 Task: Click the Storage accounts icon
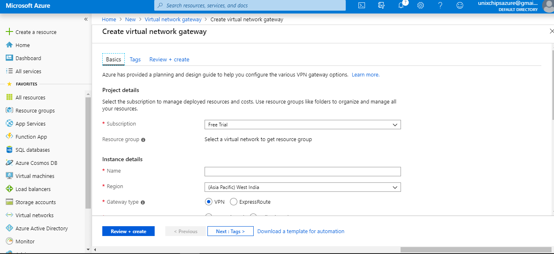9,202
